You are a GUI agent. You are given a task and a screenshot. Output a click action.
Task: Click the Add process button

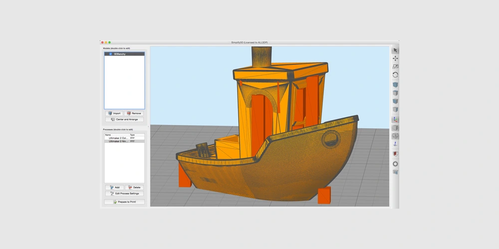(x=115, y=187)
